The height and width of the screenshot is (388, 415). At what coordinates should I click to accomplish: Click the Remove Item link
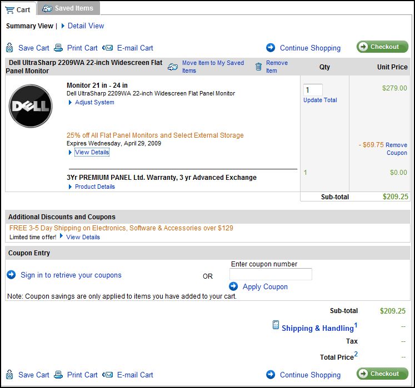pos(277,67)
